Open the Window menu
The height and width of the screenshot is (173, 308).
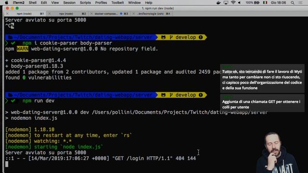134,2
